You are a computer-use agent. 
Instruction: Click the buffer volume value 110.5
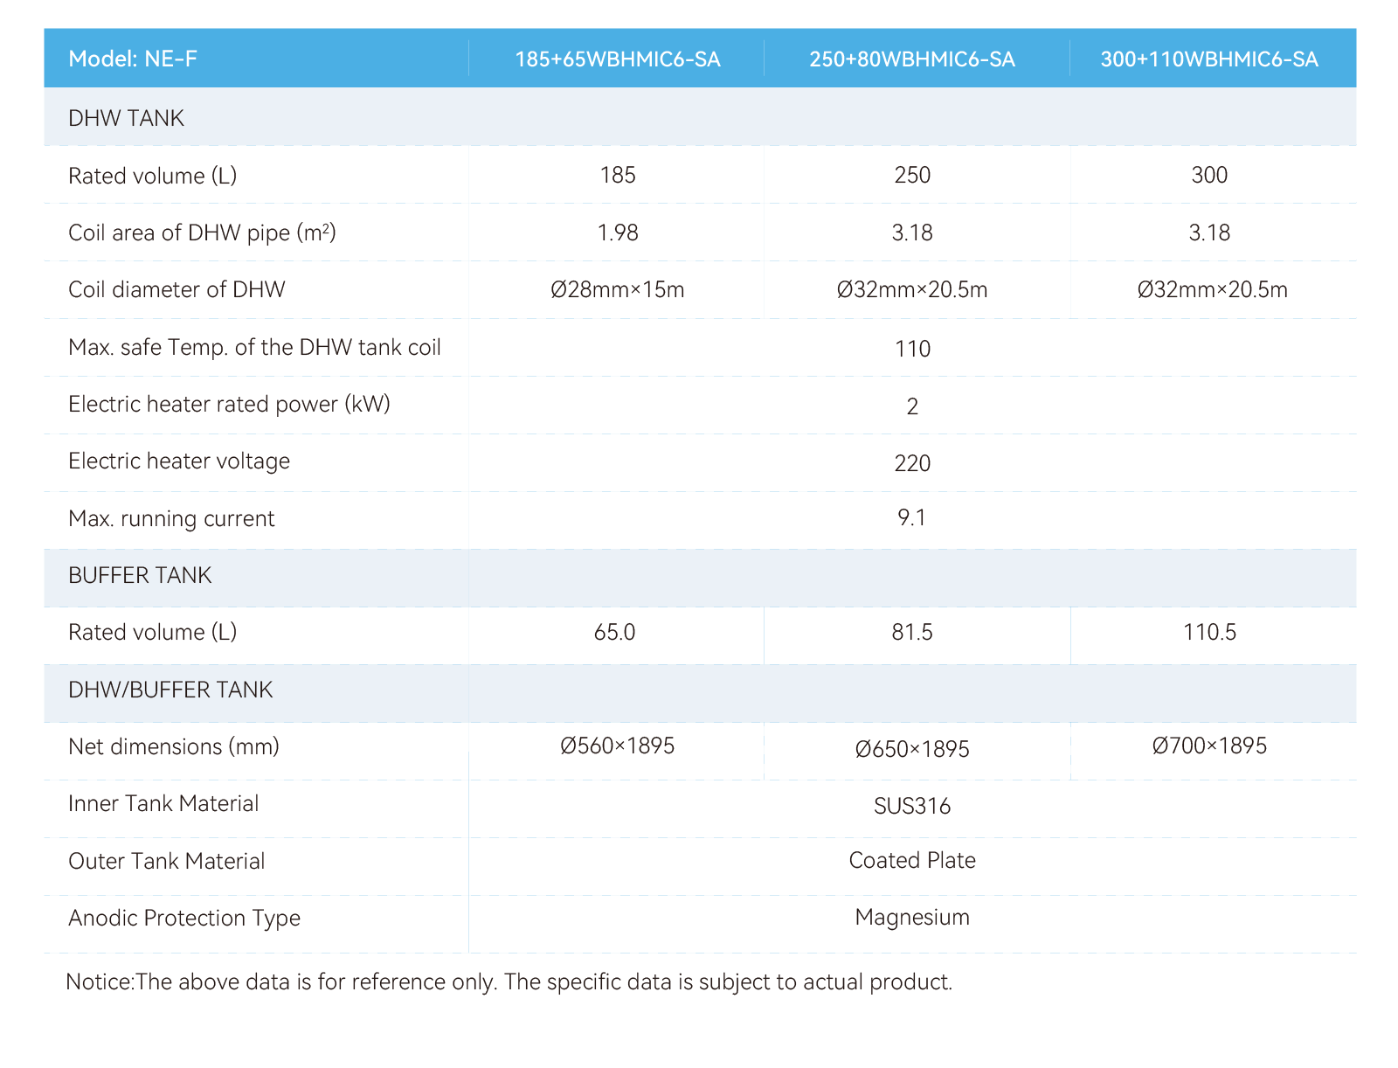1209,632
